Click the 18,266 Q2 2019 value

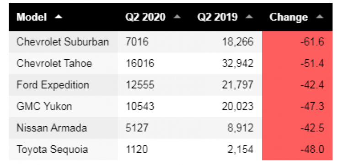(x=238, y=41)
